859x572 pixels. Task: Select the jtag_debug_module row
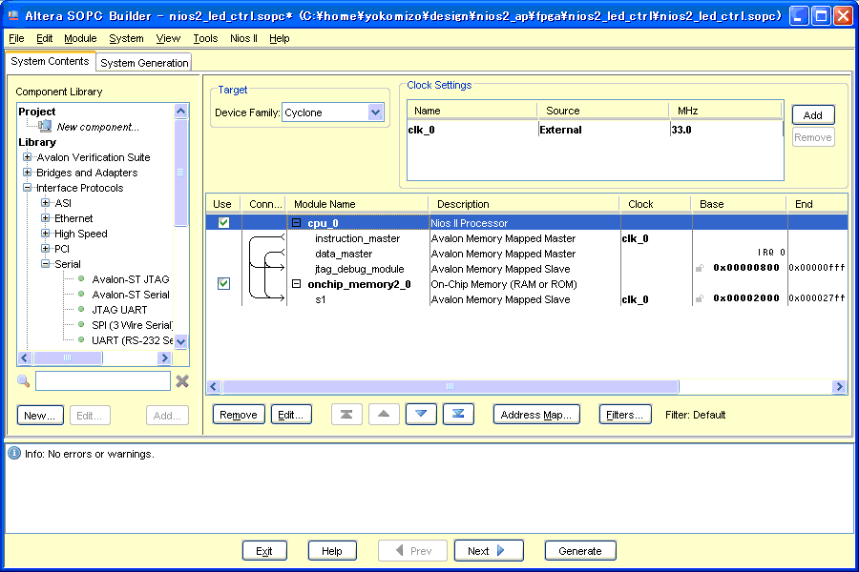[527, 269]
